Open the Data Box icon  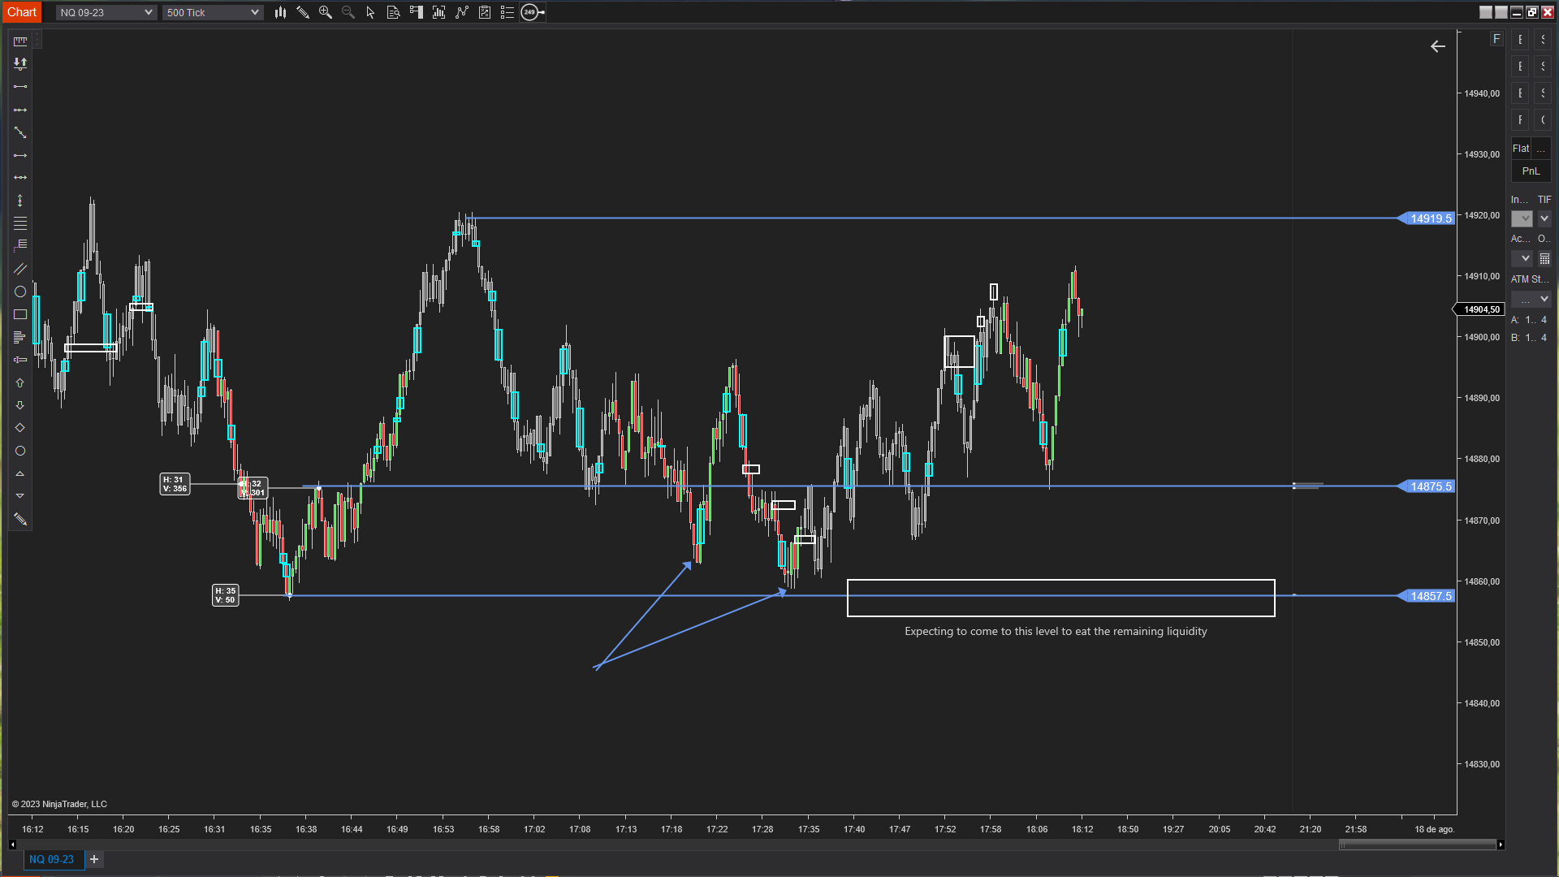click(394, 12)
